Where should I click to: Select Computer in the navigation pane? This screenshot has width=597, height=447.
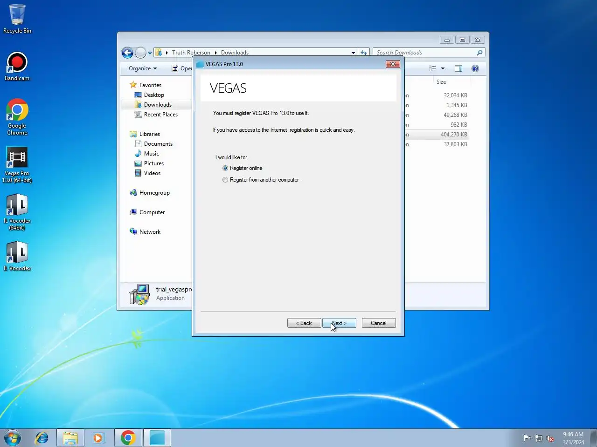pyautogui.click(x=152, y=212)
